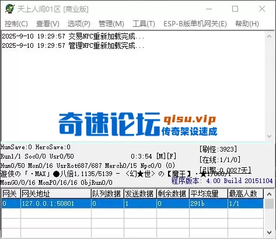Open the 控制(C) menu
Image resolution: width=276 pixels, height=239 pixels.
click(x=16, y=24)
